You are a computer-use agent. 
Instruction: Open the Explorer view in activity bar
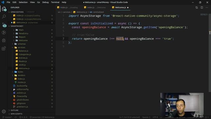(x=4, y=9)
